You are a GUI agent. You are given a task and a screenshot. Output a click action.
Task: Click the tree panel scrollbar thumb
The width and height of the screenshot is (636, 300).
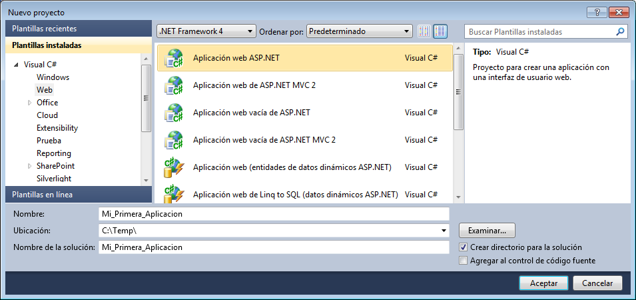pyautogui.click(x=146, y=98)
